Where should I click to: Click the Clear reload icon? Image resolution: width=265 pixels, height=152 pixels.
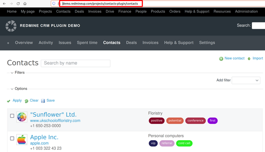point(26,101)
